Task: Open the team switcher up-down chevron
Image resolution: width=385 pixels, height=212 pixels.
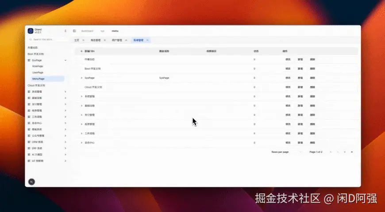Action: [x=65, y=31]
